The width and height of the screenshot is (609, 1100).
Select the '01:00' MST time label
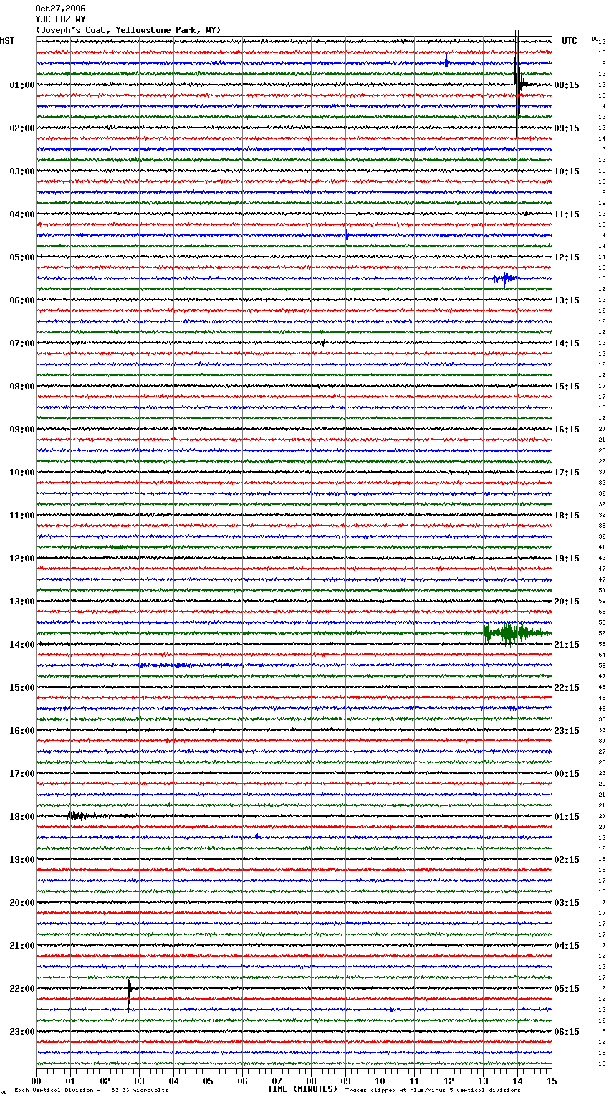coord(22,85)
